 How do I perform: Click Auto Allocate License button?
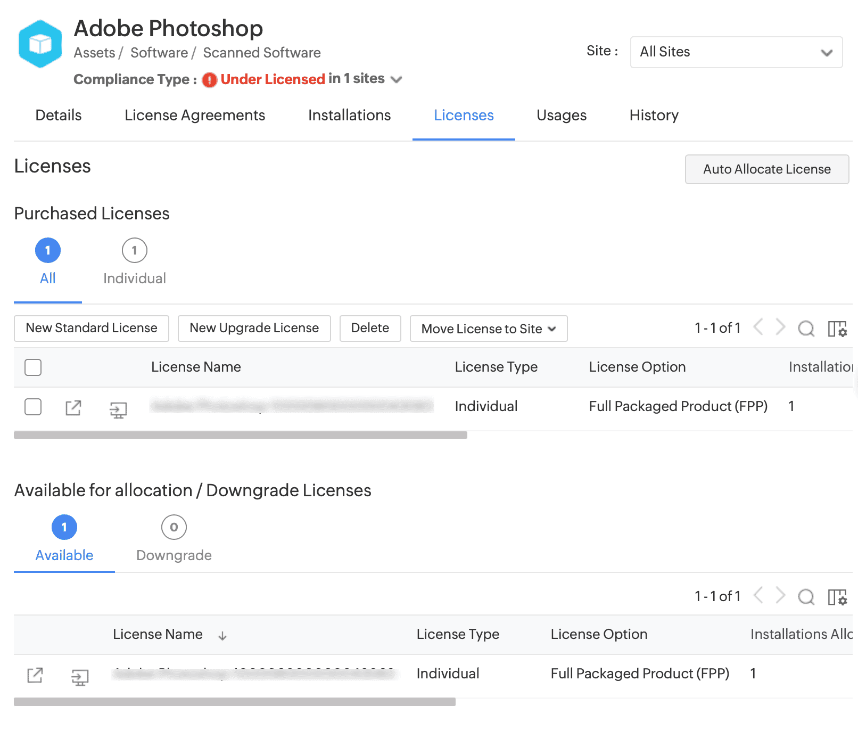click(x=766, y=169)
